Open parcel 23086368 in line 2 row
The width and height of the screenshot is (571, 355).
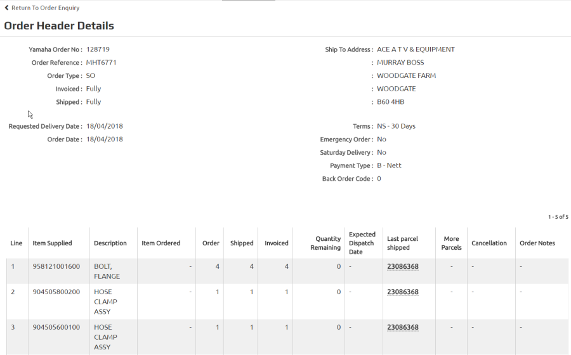403,292
